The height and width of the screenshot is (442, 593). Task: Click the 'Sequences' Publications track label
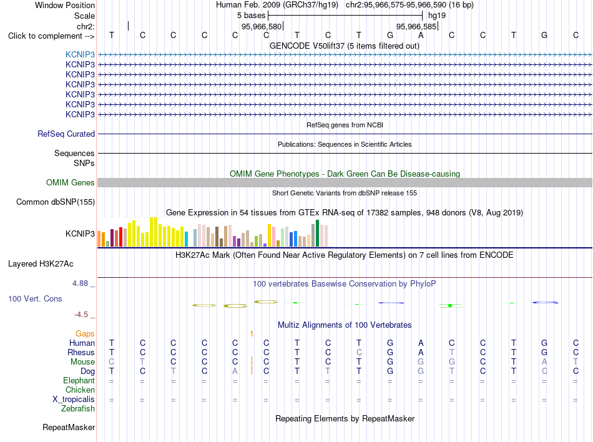pos(74,153)
